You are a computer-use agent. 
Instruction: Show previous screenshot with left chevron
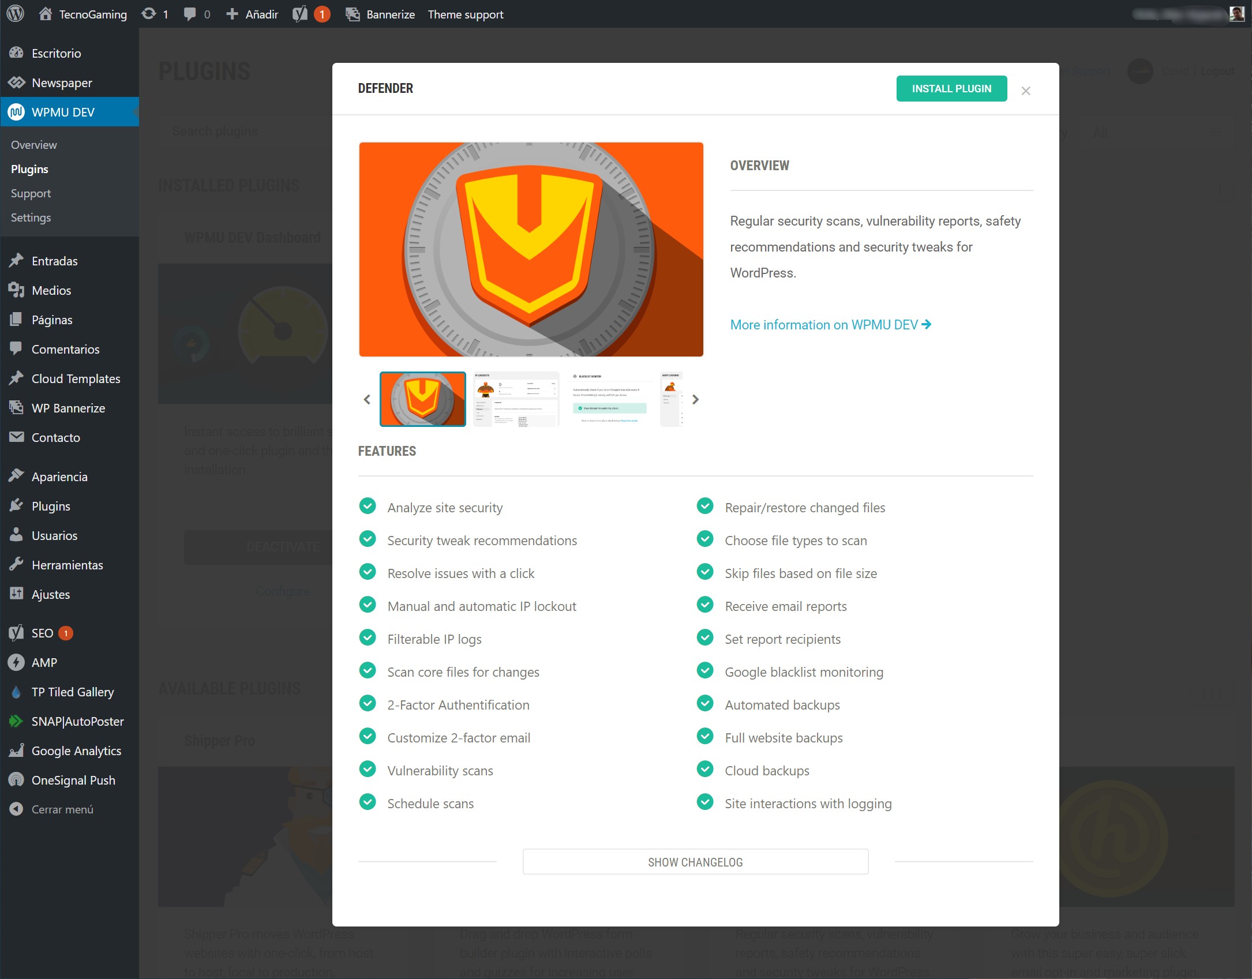pyautogui.click(x=367, y=399)
